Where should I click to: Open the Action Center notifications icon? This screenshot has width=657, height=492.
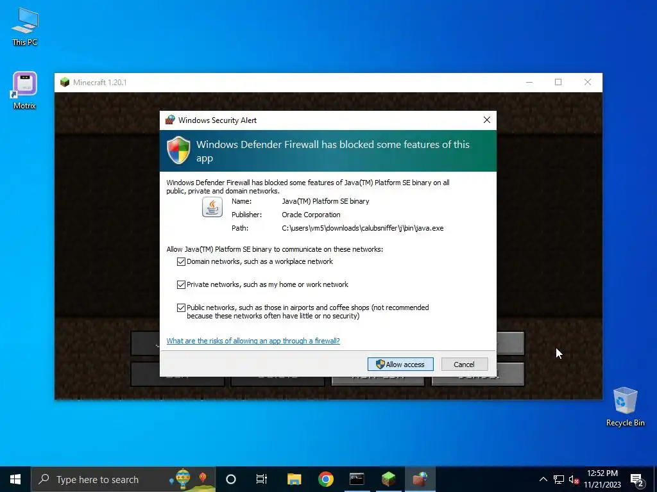637,479
